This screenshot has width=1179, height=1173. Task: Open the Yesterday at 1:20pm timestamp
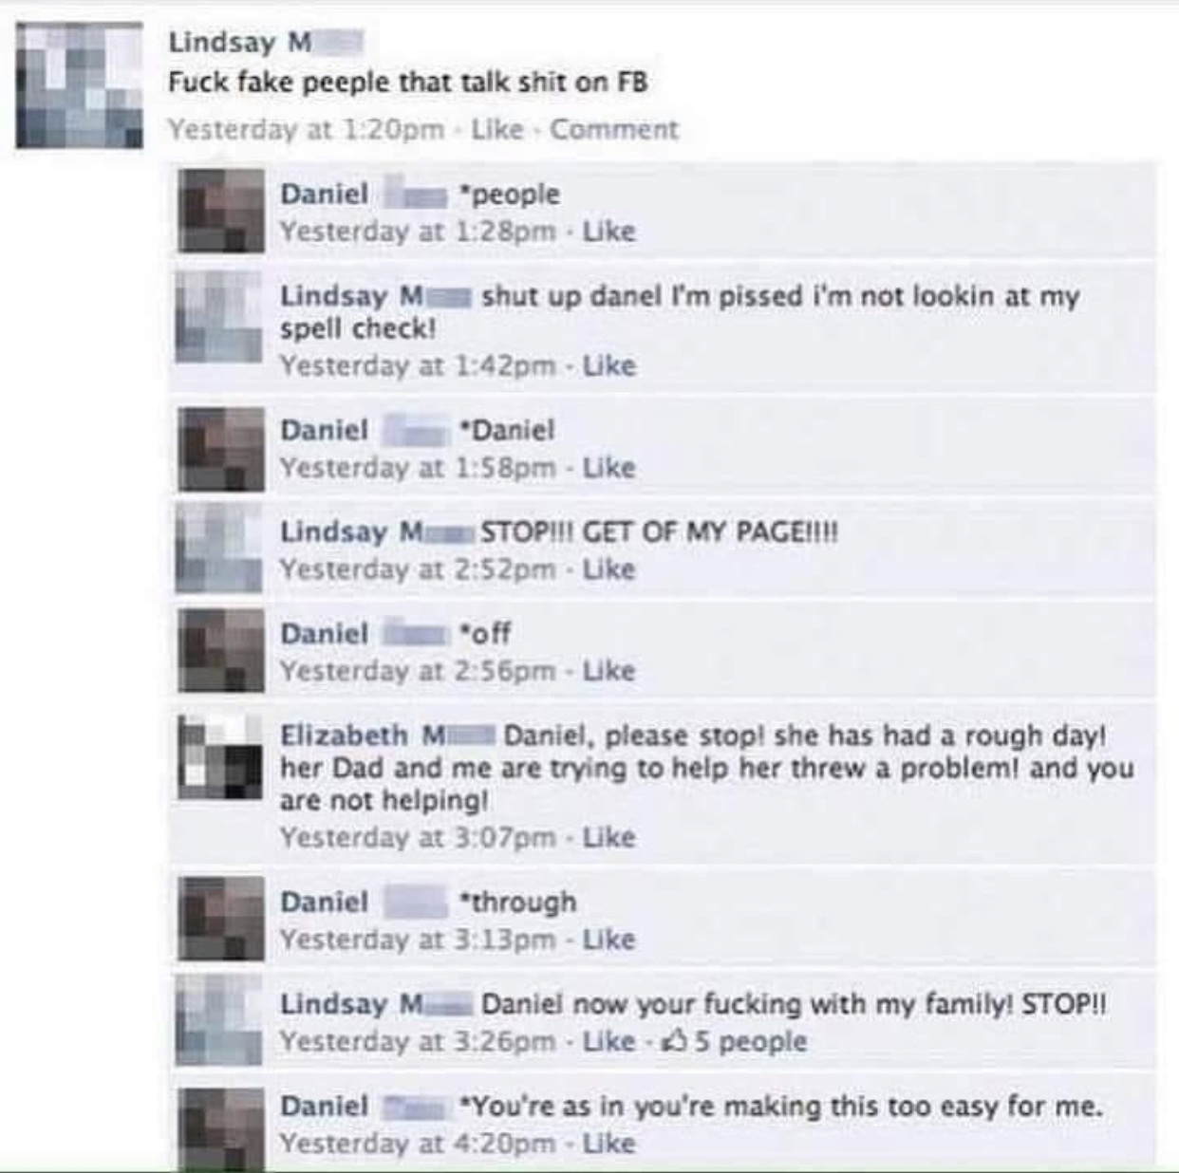(x=306, y=129)
